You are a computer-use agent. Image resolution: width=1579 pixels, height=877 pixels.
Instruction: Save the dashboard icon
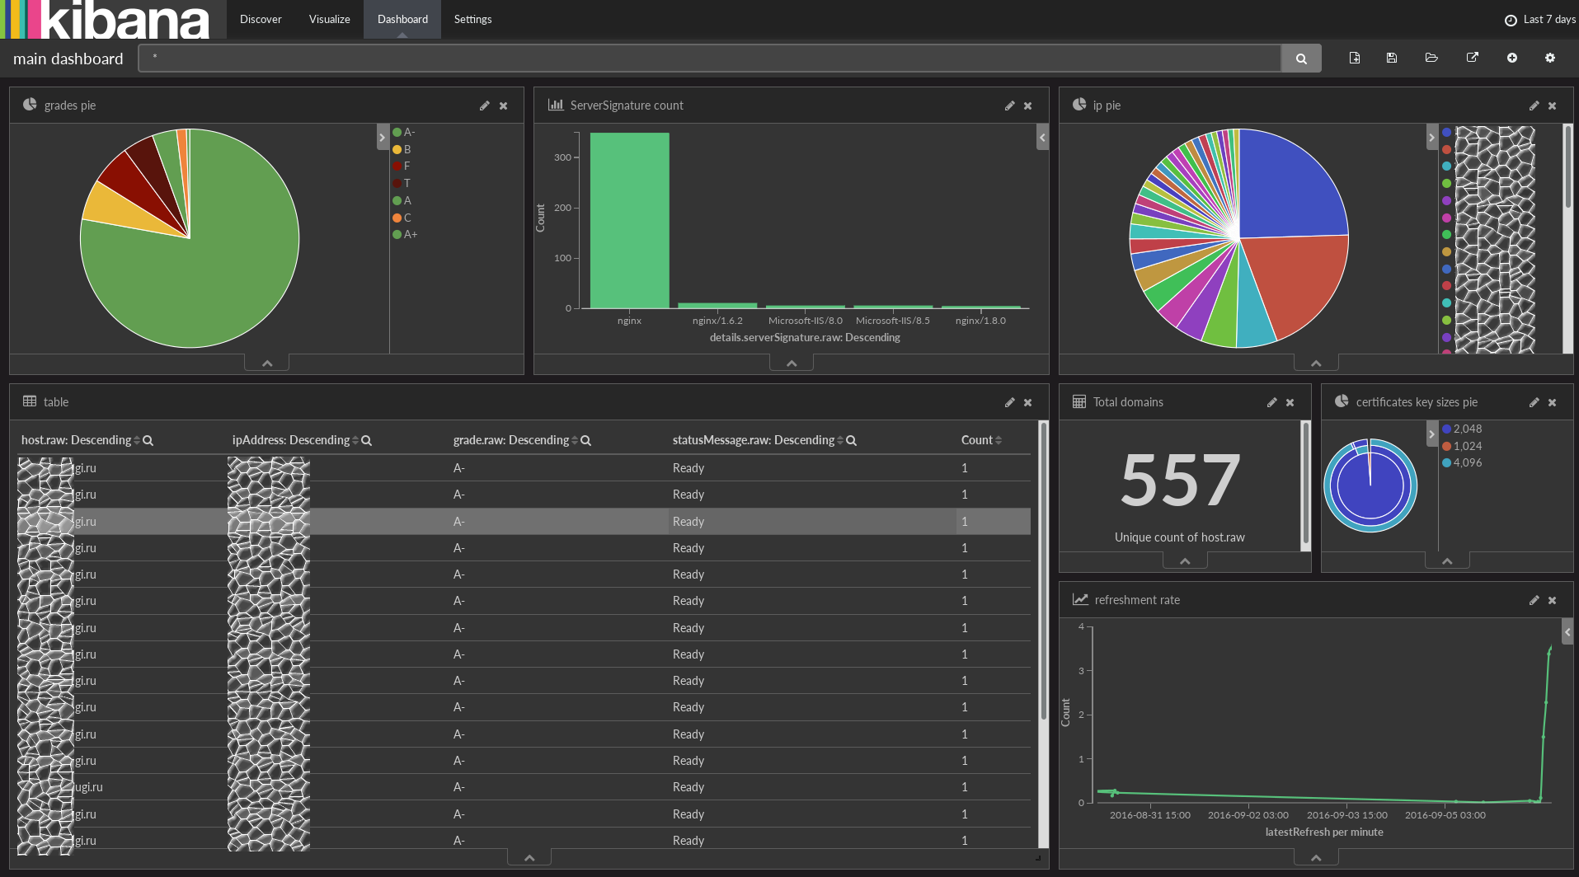point(1392,58)
